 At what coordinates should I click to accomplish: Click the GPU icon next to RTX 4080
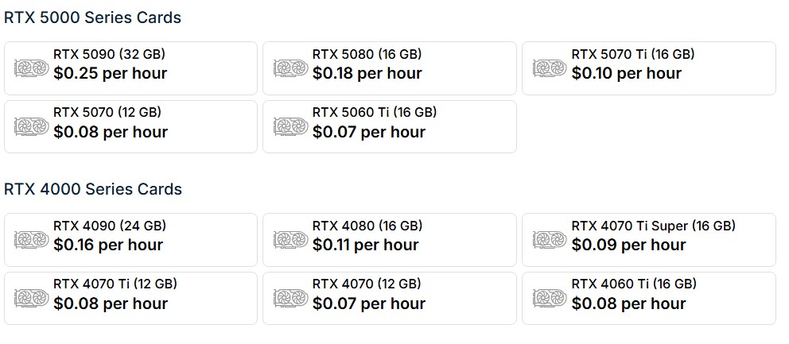(x=291, y=240)
